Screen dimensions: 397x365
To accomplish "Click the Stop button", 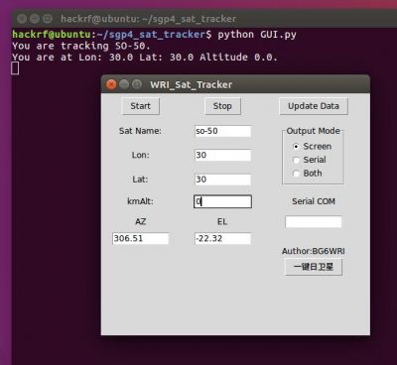I will (222, 106).
